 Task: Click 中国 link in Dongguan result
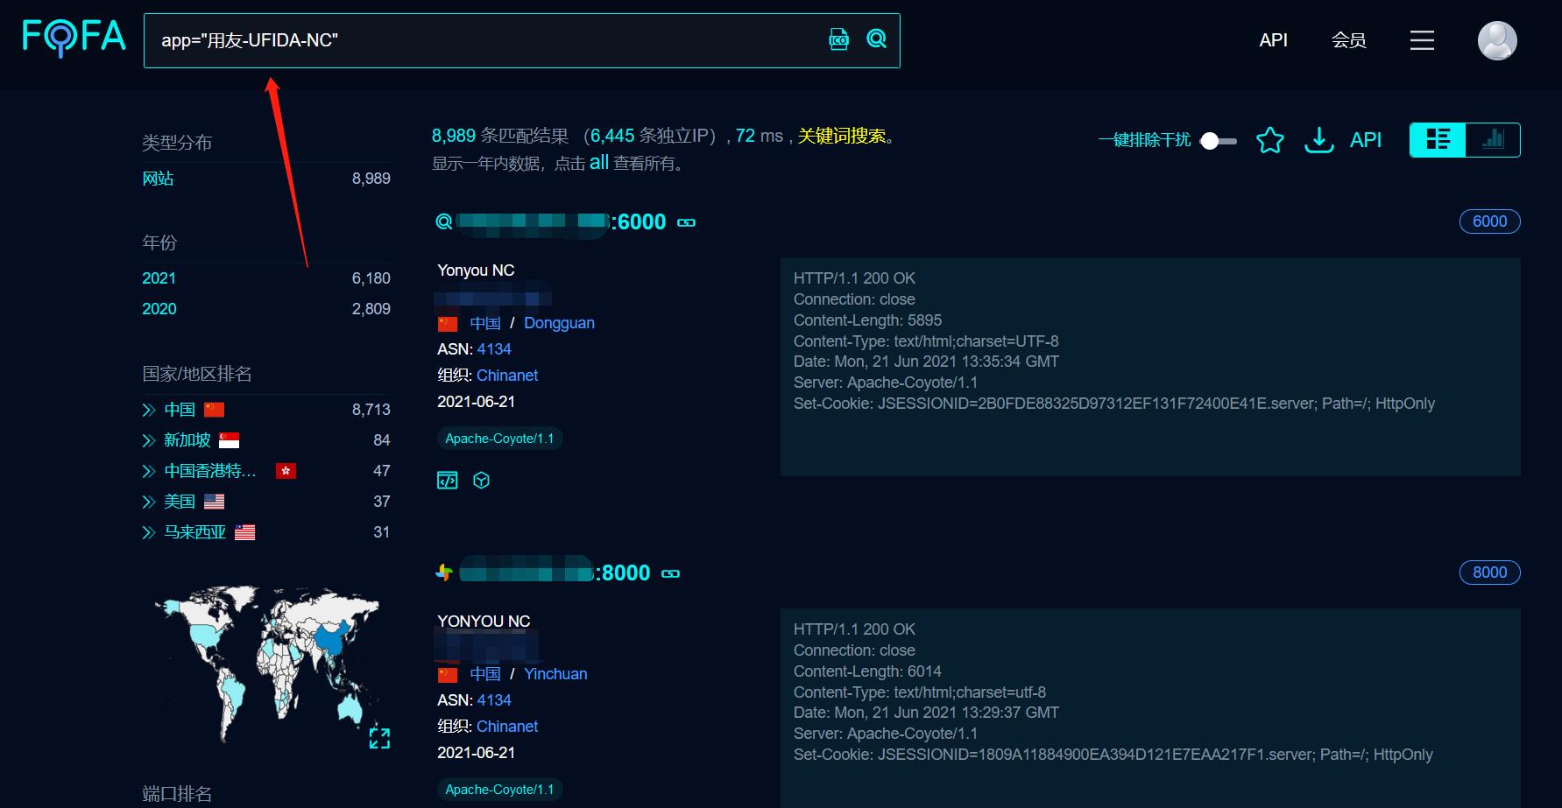click(484, 323)
